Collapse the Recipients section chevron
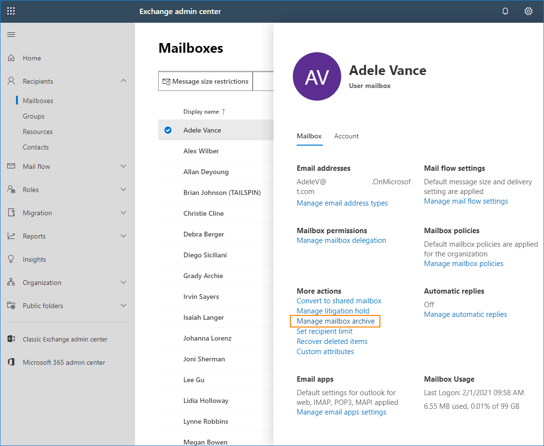 (123, 81)
